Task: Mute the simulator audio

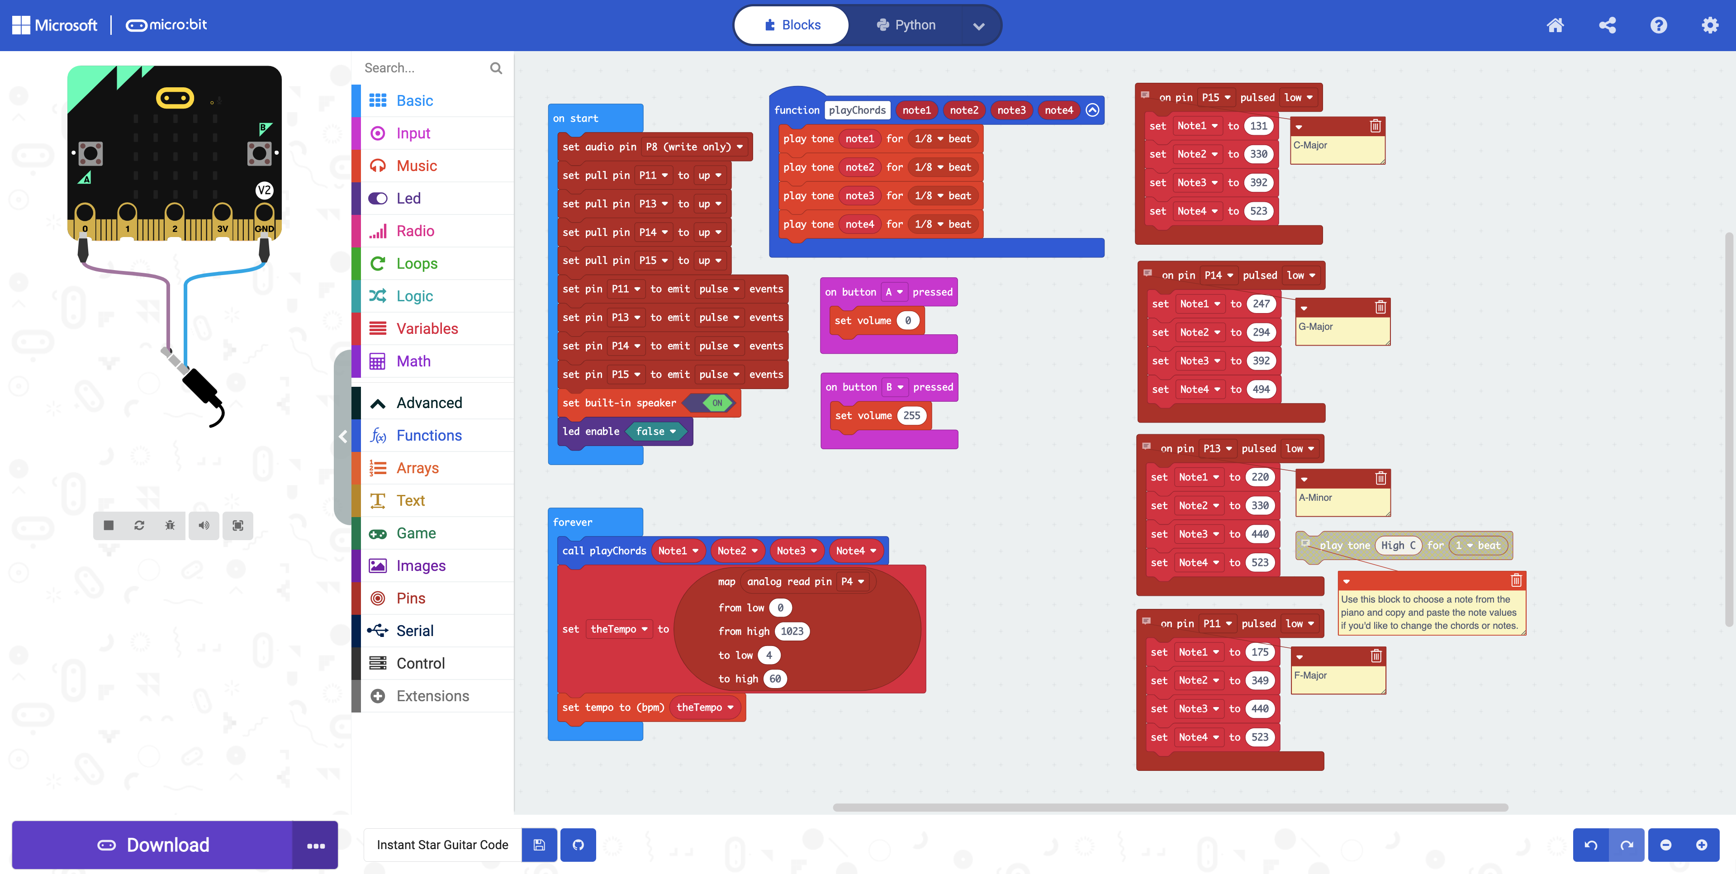Action: (204, 525)
